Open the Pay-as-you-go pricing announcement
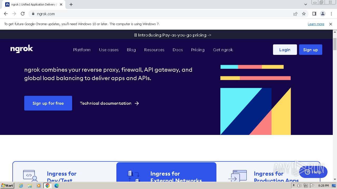This screenshot has height=189, width=337. click(x=173, y=35)
